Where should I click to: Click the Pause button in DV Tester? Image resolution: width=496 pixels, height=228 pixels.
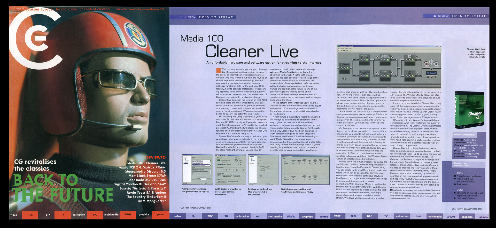click(x=230, y=170)
